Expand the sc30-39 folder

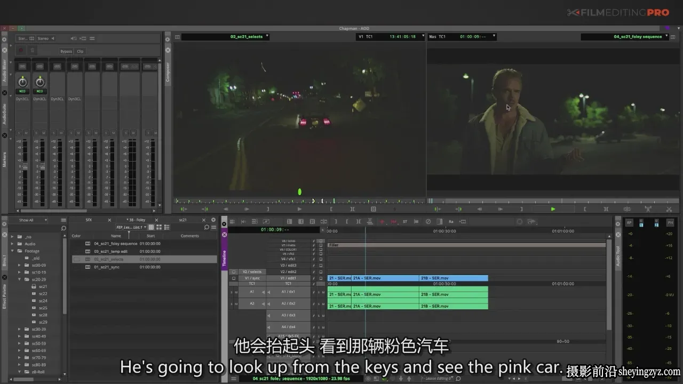coord(20,329)
